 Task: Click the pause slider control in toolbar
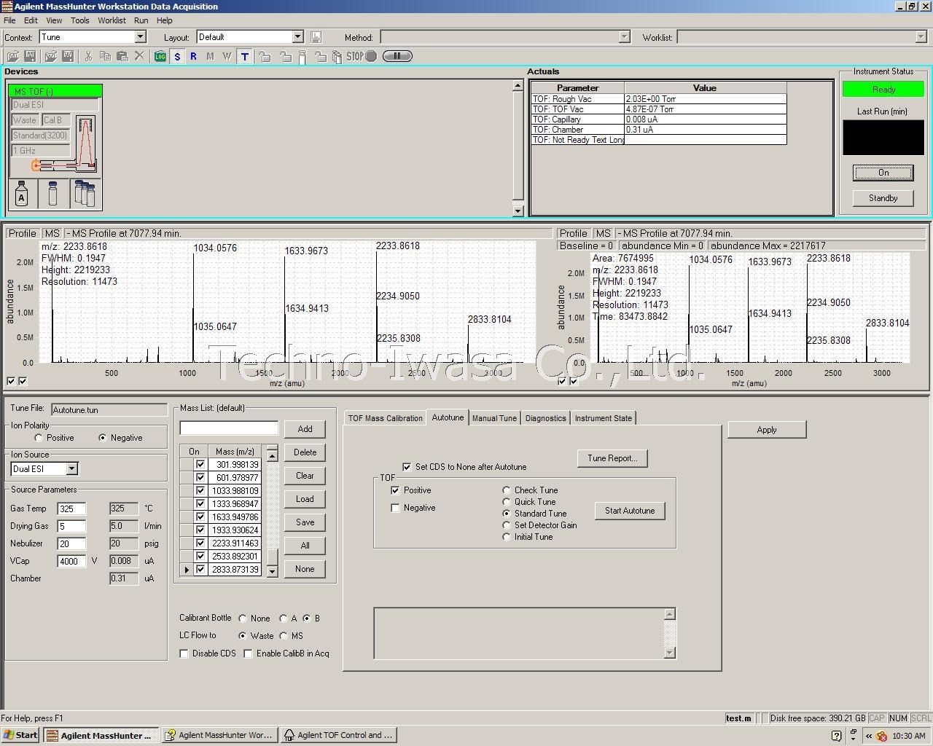[397, 56]
